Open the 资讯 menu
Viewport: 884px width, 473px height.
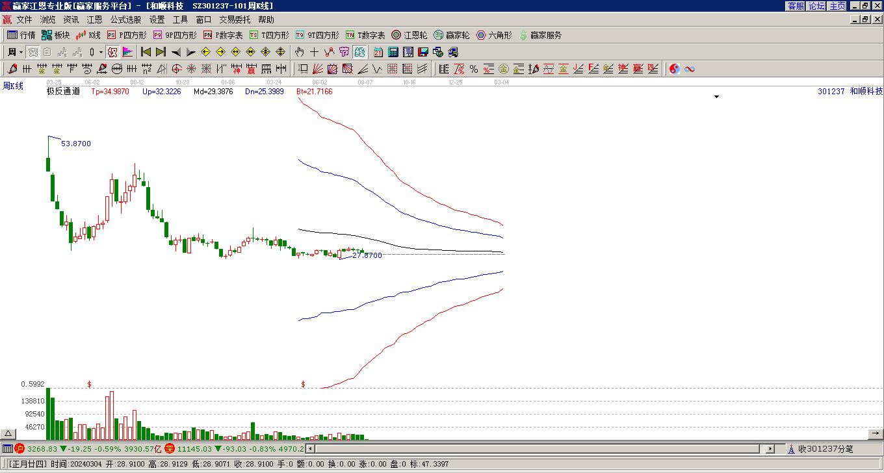pos(71,19)
